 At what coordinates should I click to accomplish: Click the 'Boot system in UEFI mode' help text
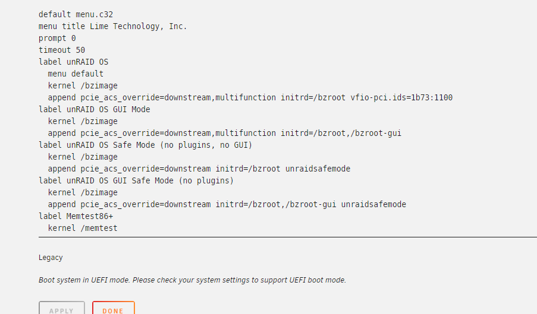pyautogui.click(x=193, y=280)
